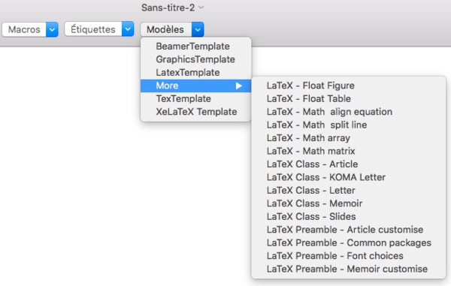The height and width of the screenshot is (286, 451).
Task: Pick LaTeX Preamble - Common packages
Action: [349, 243]
